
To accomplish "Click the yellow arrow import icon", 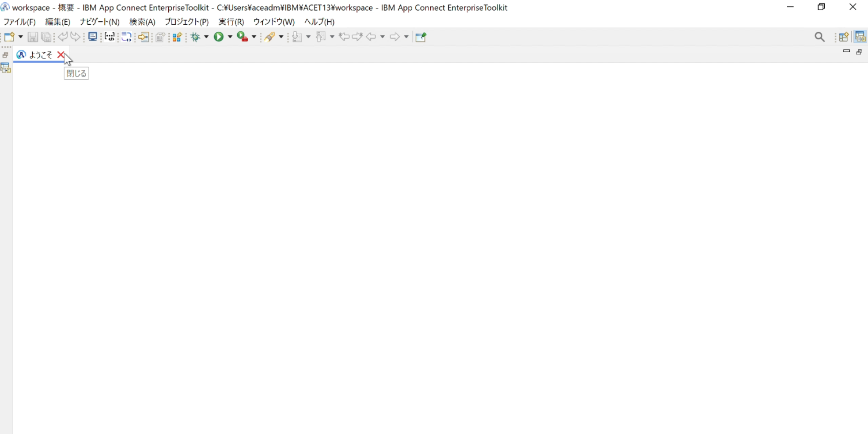I will coord(144,37).
